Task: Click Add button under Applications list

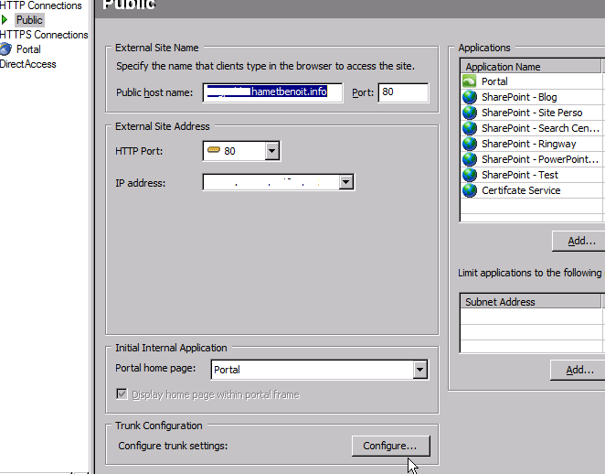Action: (x=579, y=242)
